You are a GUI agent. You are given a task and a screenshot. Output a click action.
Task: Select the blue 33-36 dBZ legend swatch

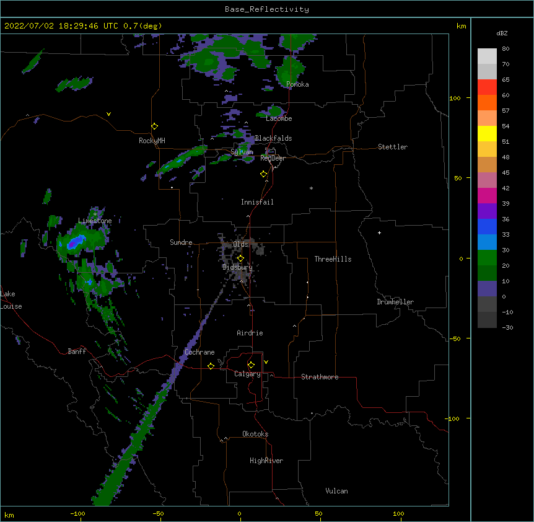point(487,226)
